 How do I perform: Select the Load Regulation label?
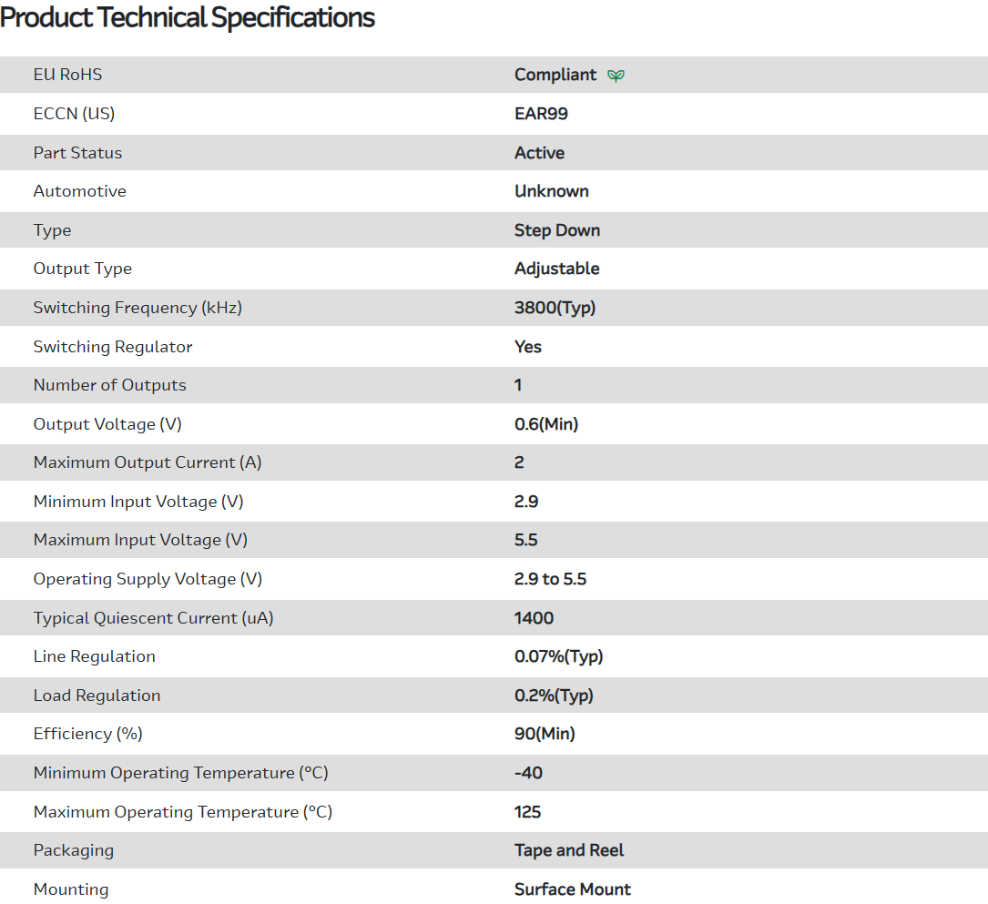pyautogui.click(x=97, y=696)
